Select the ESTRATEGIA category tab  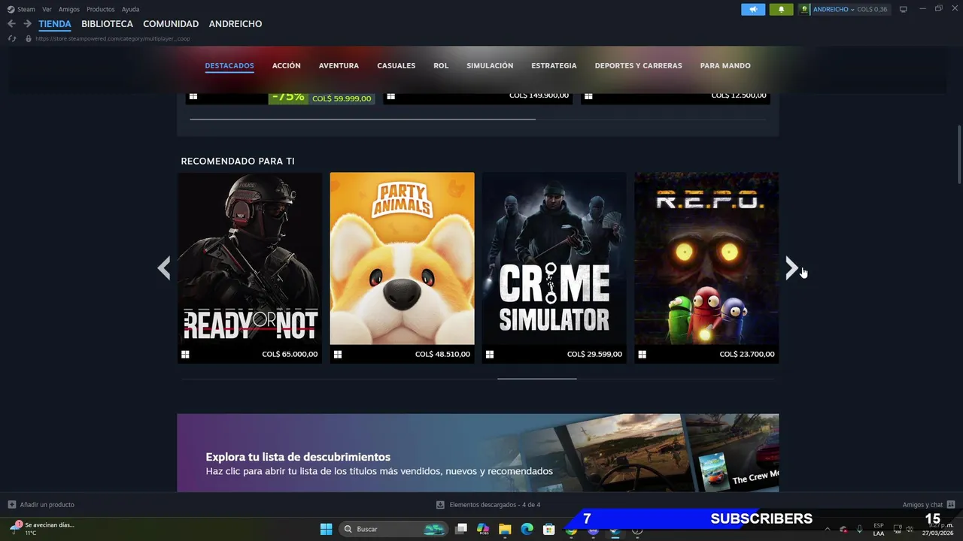click(554, 65)
